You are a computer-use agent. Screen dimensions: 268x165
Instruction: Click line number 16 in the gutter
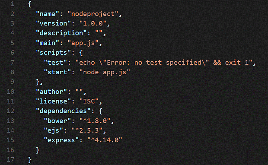(10, 150)
